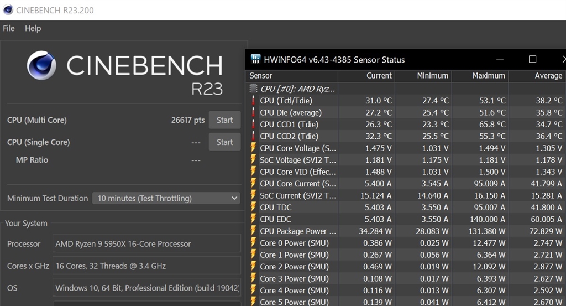Click the Cinebench app icon in title bar
The image size is (566, 306).
click(7, 10)
